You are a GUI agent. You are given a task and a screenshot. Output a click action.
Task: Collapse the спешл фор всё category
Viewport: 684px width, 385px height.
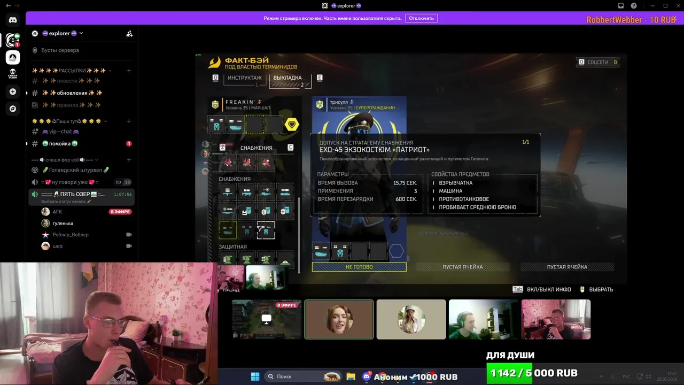tap(65, 160)
